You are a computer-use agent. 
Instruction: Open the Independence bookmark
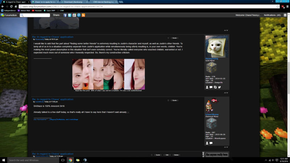8,11
